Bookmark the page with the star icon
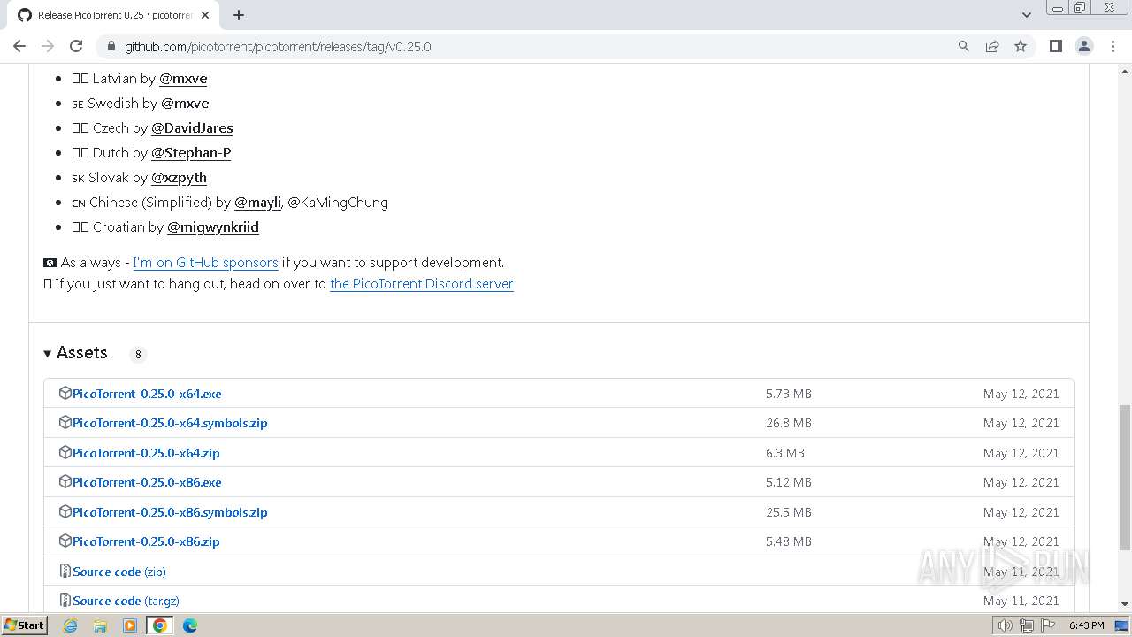Image resolution: width=1132 pixels, height=637 pixels. coord(1021,46)
